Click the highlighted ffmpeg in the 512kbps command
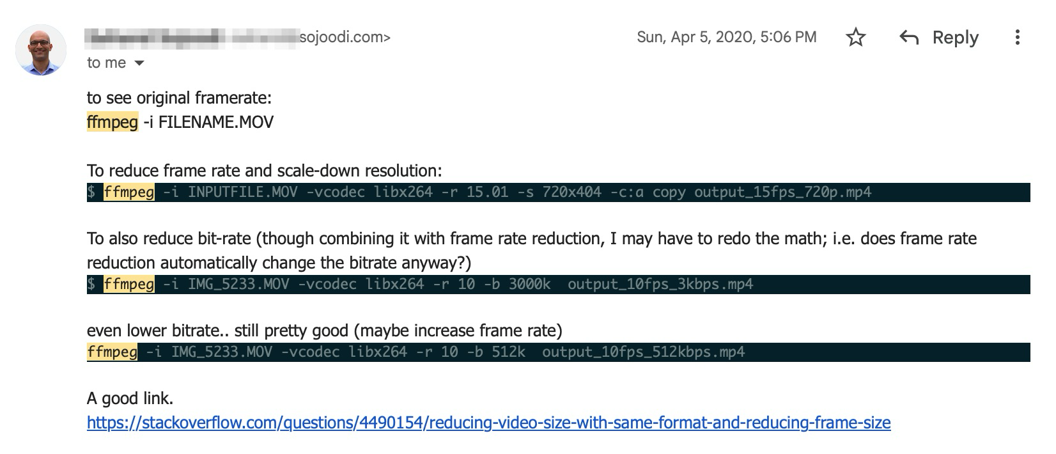 click(112, 351)
